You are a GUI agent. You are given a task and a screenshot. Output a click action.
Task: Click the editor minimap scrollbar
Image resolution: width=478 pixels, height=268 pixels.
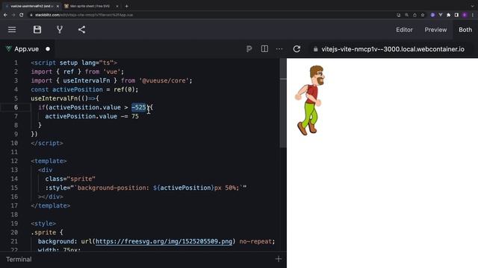283,103
